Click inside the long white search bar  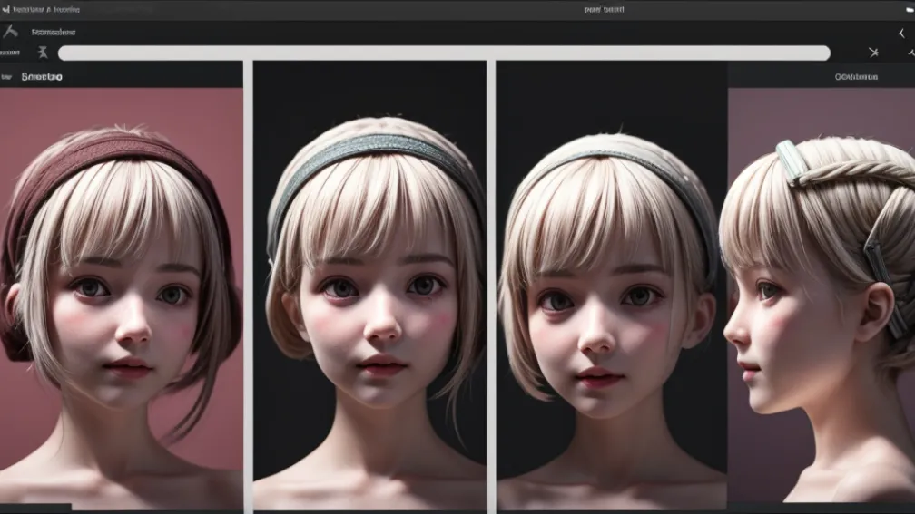pyautogui.click(x=444, y=53)
